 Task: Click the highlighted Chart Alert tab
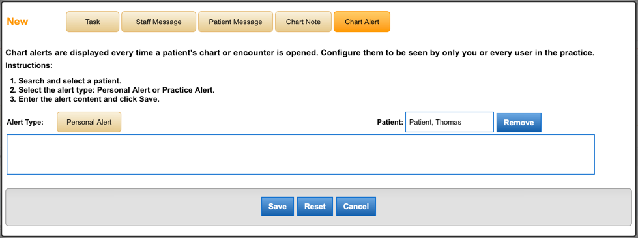pyautogui.click(x=362, y=22)
